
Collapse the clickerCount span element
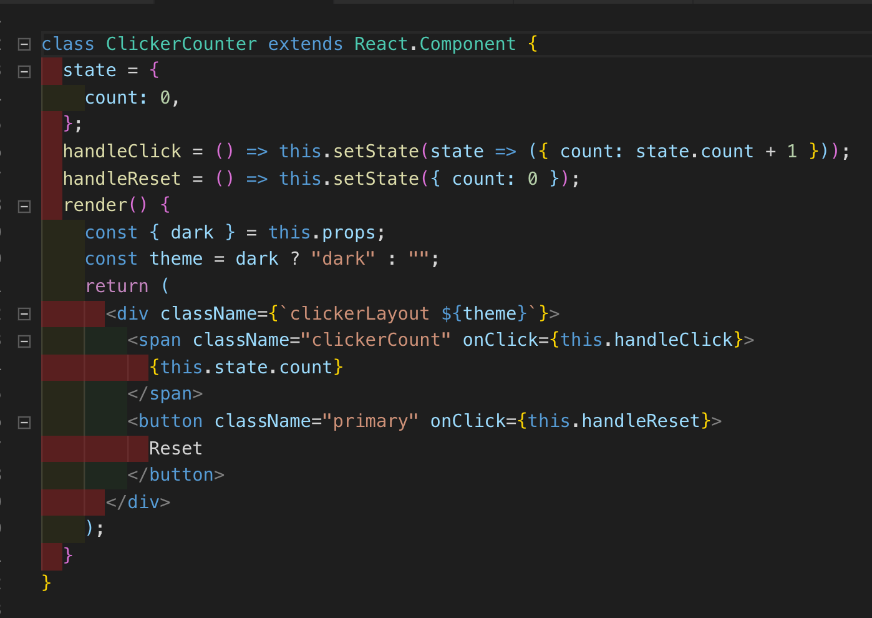click(x=24, y=341)
